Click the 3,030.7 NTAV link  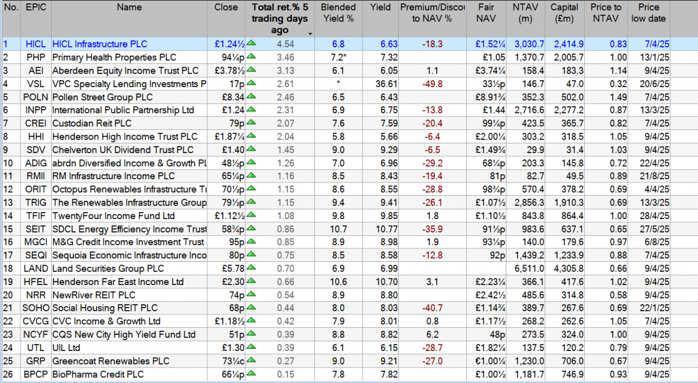529,44
